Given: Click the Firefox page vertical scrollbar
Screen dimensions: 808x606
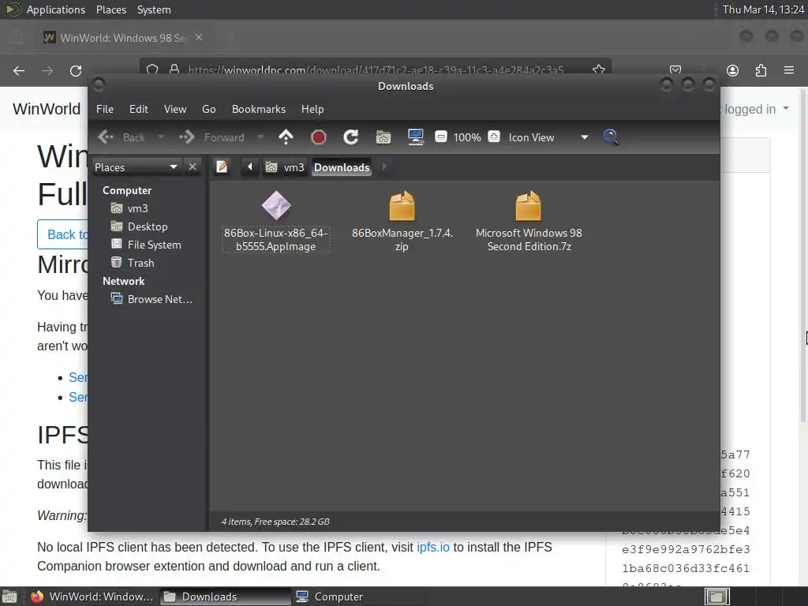Looking at the screenshot, I should (802, 255).
